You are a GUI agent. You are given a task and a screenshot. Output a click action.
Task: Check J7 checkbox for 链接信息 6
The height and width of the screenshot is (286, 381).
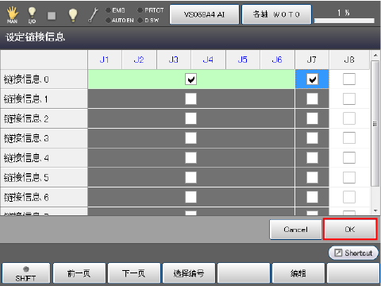point(312,197)
